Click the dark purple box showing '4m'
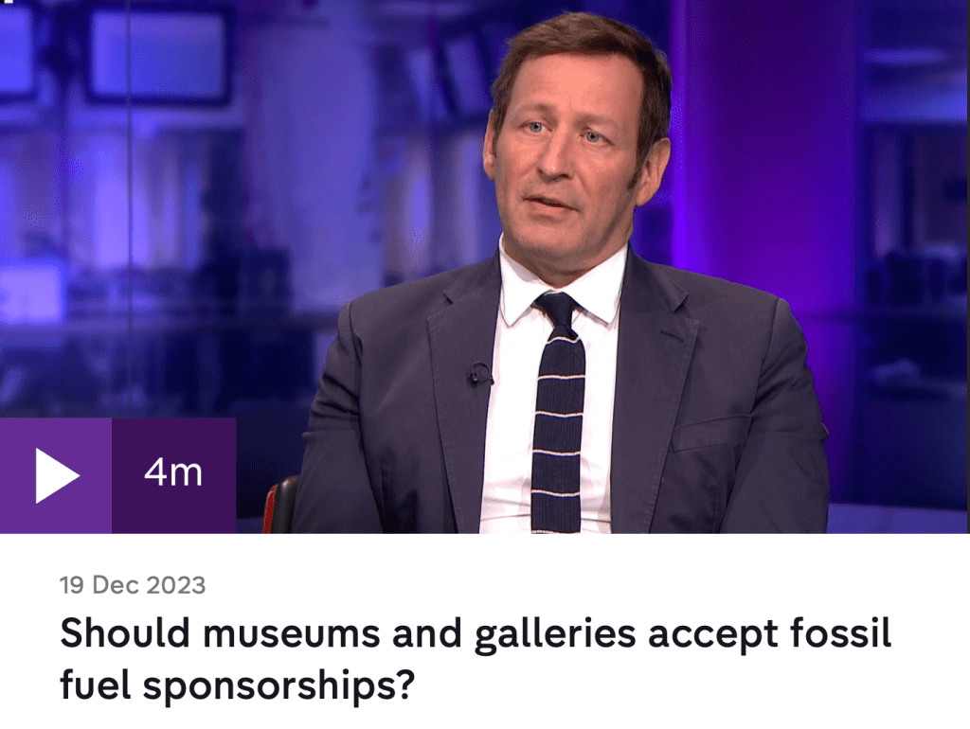970x729 pixels. tap(174, 475)
